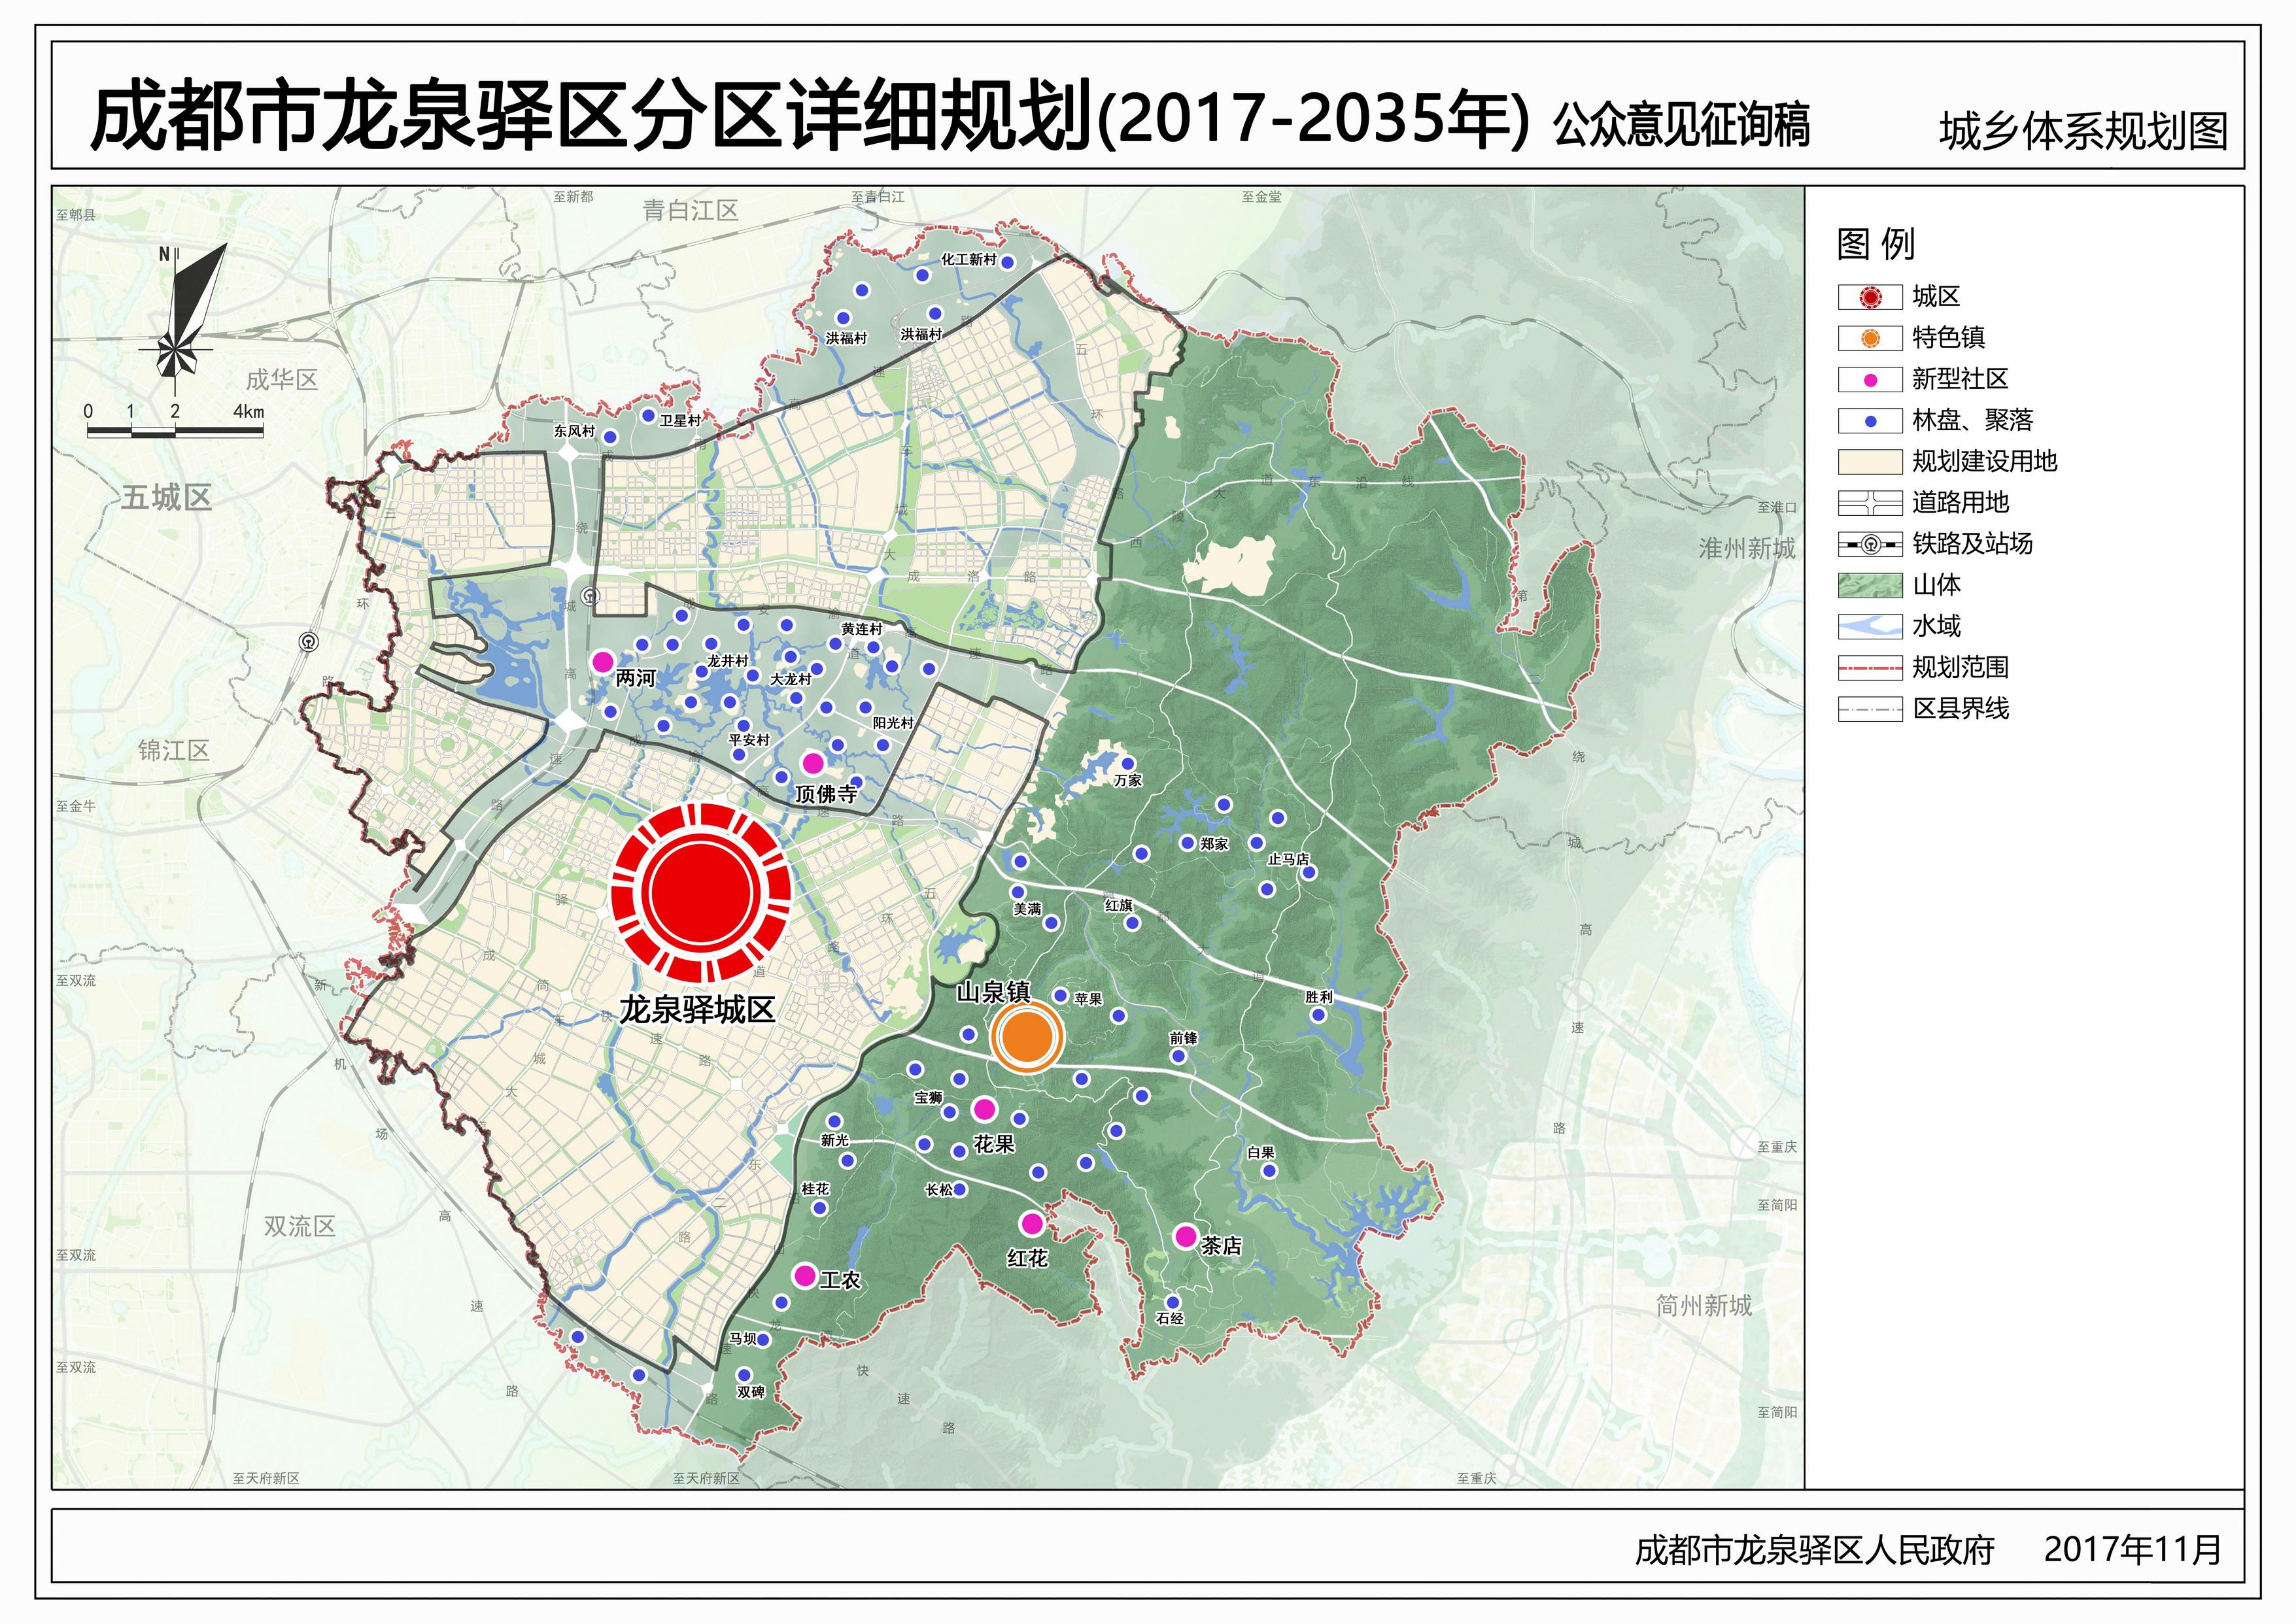
Task: Select the 图 例 legend heading
Action: coord(1876,243)
